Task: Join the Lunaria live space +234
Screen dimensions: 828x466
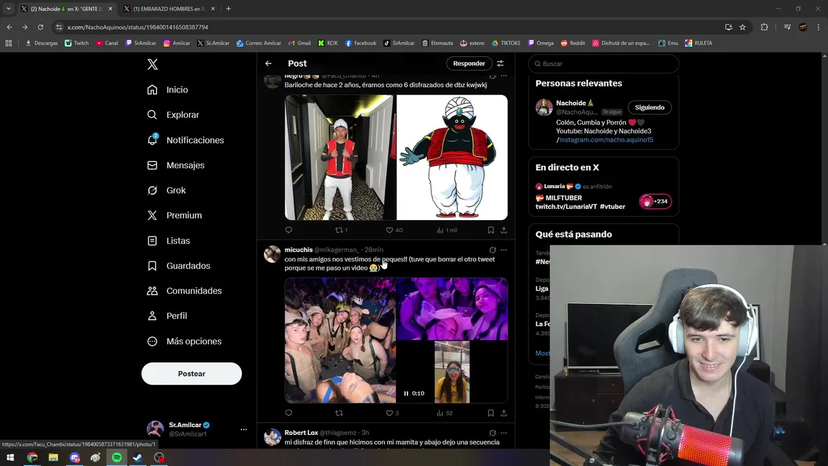Action: click(655, 201)
